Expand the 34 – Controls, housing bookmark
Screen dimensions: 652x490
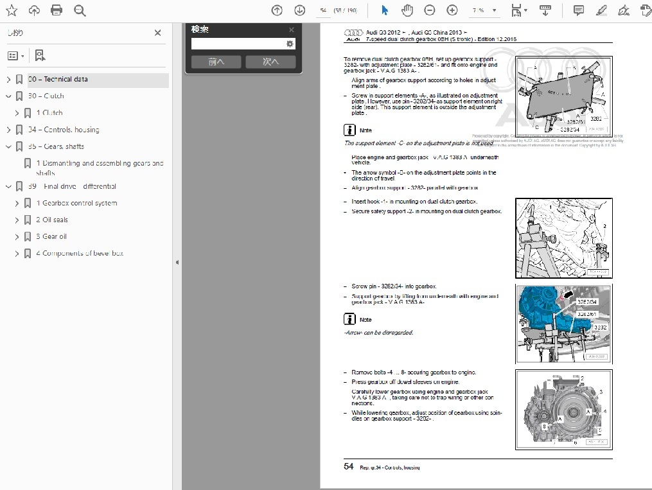(x=9, y=130)
